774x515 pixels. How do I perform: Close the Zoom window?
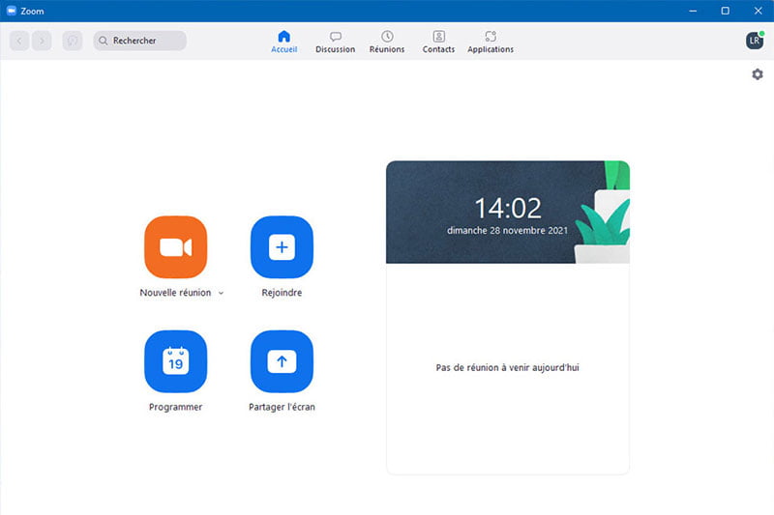pyautogui.click(x=759, y=11)
